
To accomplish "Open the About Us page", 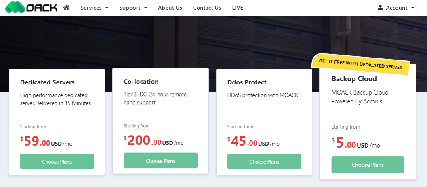I will 170,8.
